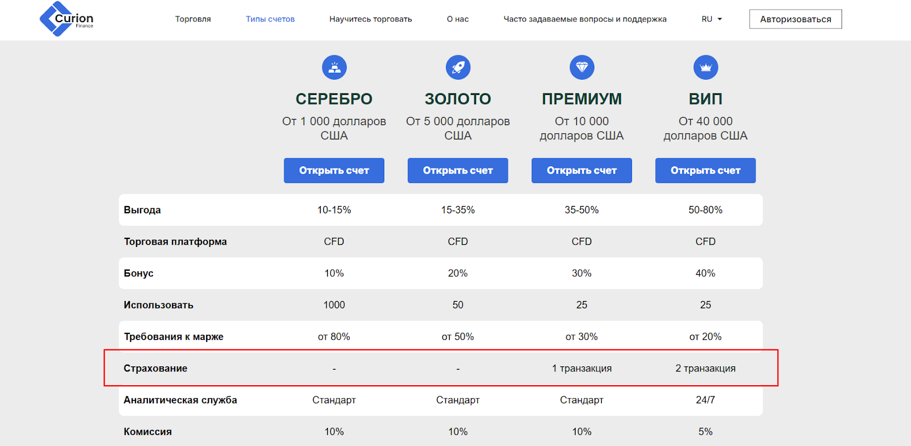Click the 30% Бонус value
The width and height of the screenshot is (911, 446).
coord(582,274)
